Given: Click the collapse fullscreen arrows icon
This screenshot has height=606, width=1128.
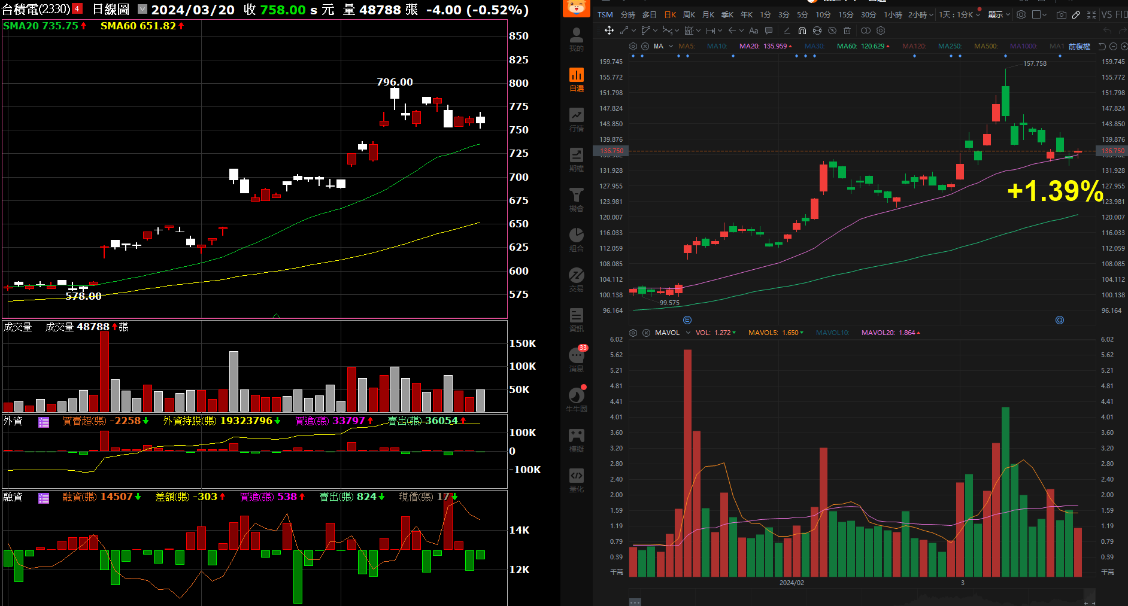Looking at the screenshot, I should pyautogui.click(x=1091, y=14).
